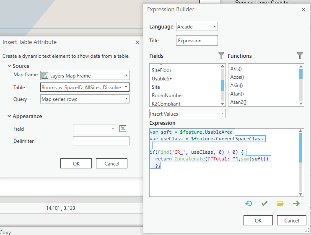The image size is (311, 235).
Task: Open the Insert Values dropdown
Action: point(187,114)
